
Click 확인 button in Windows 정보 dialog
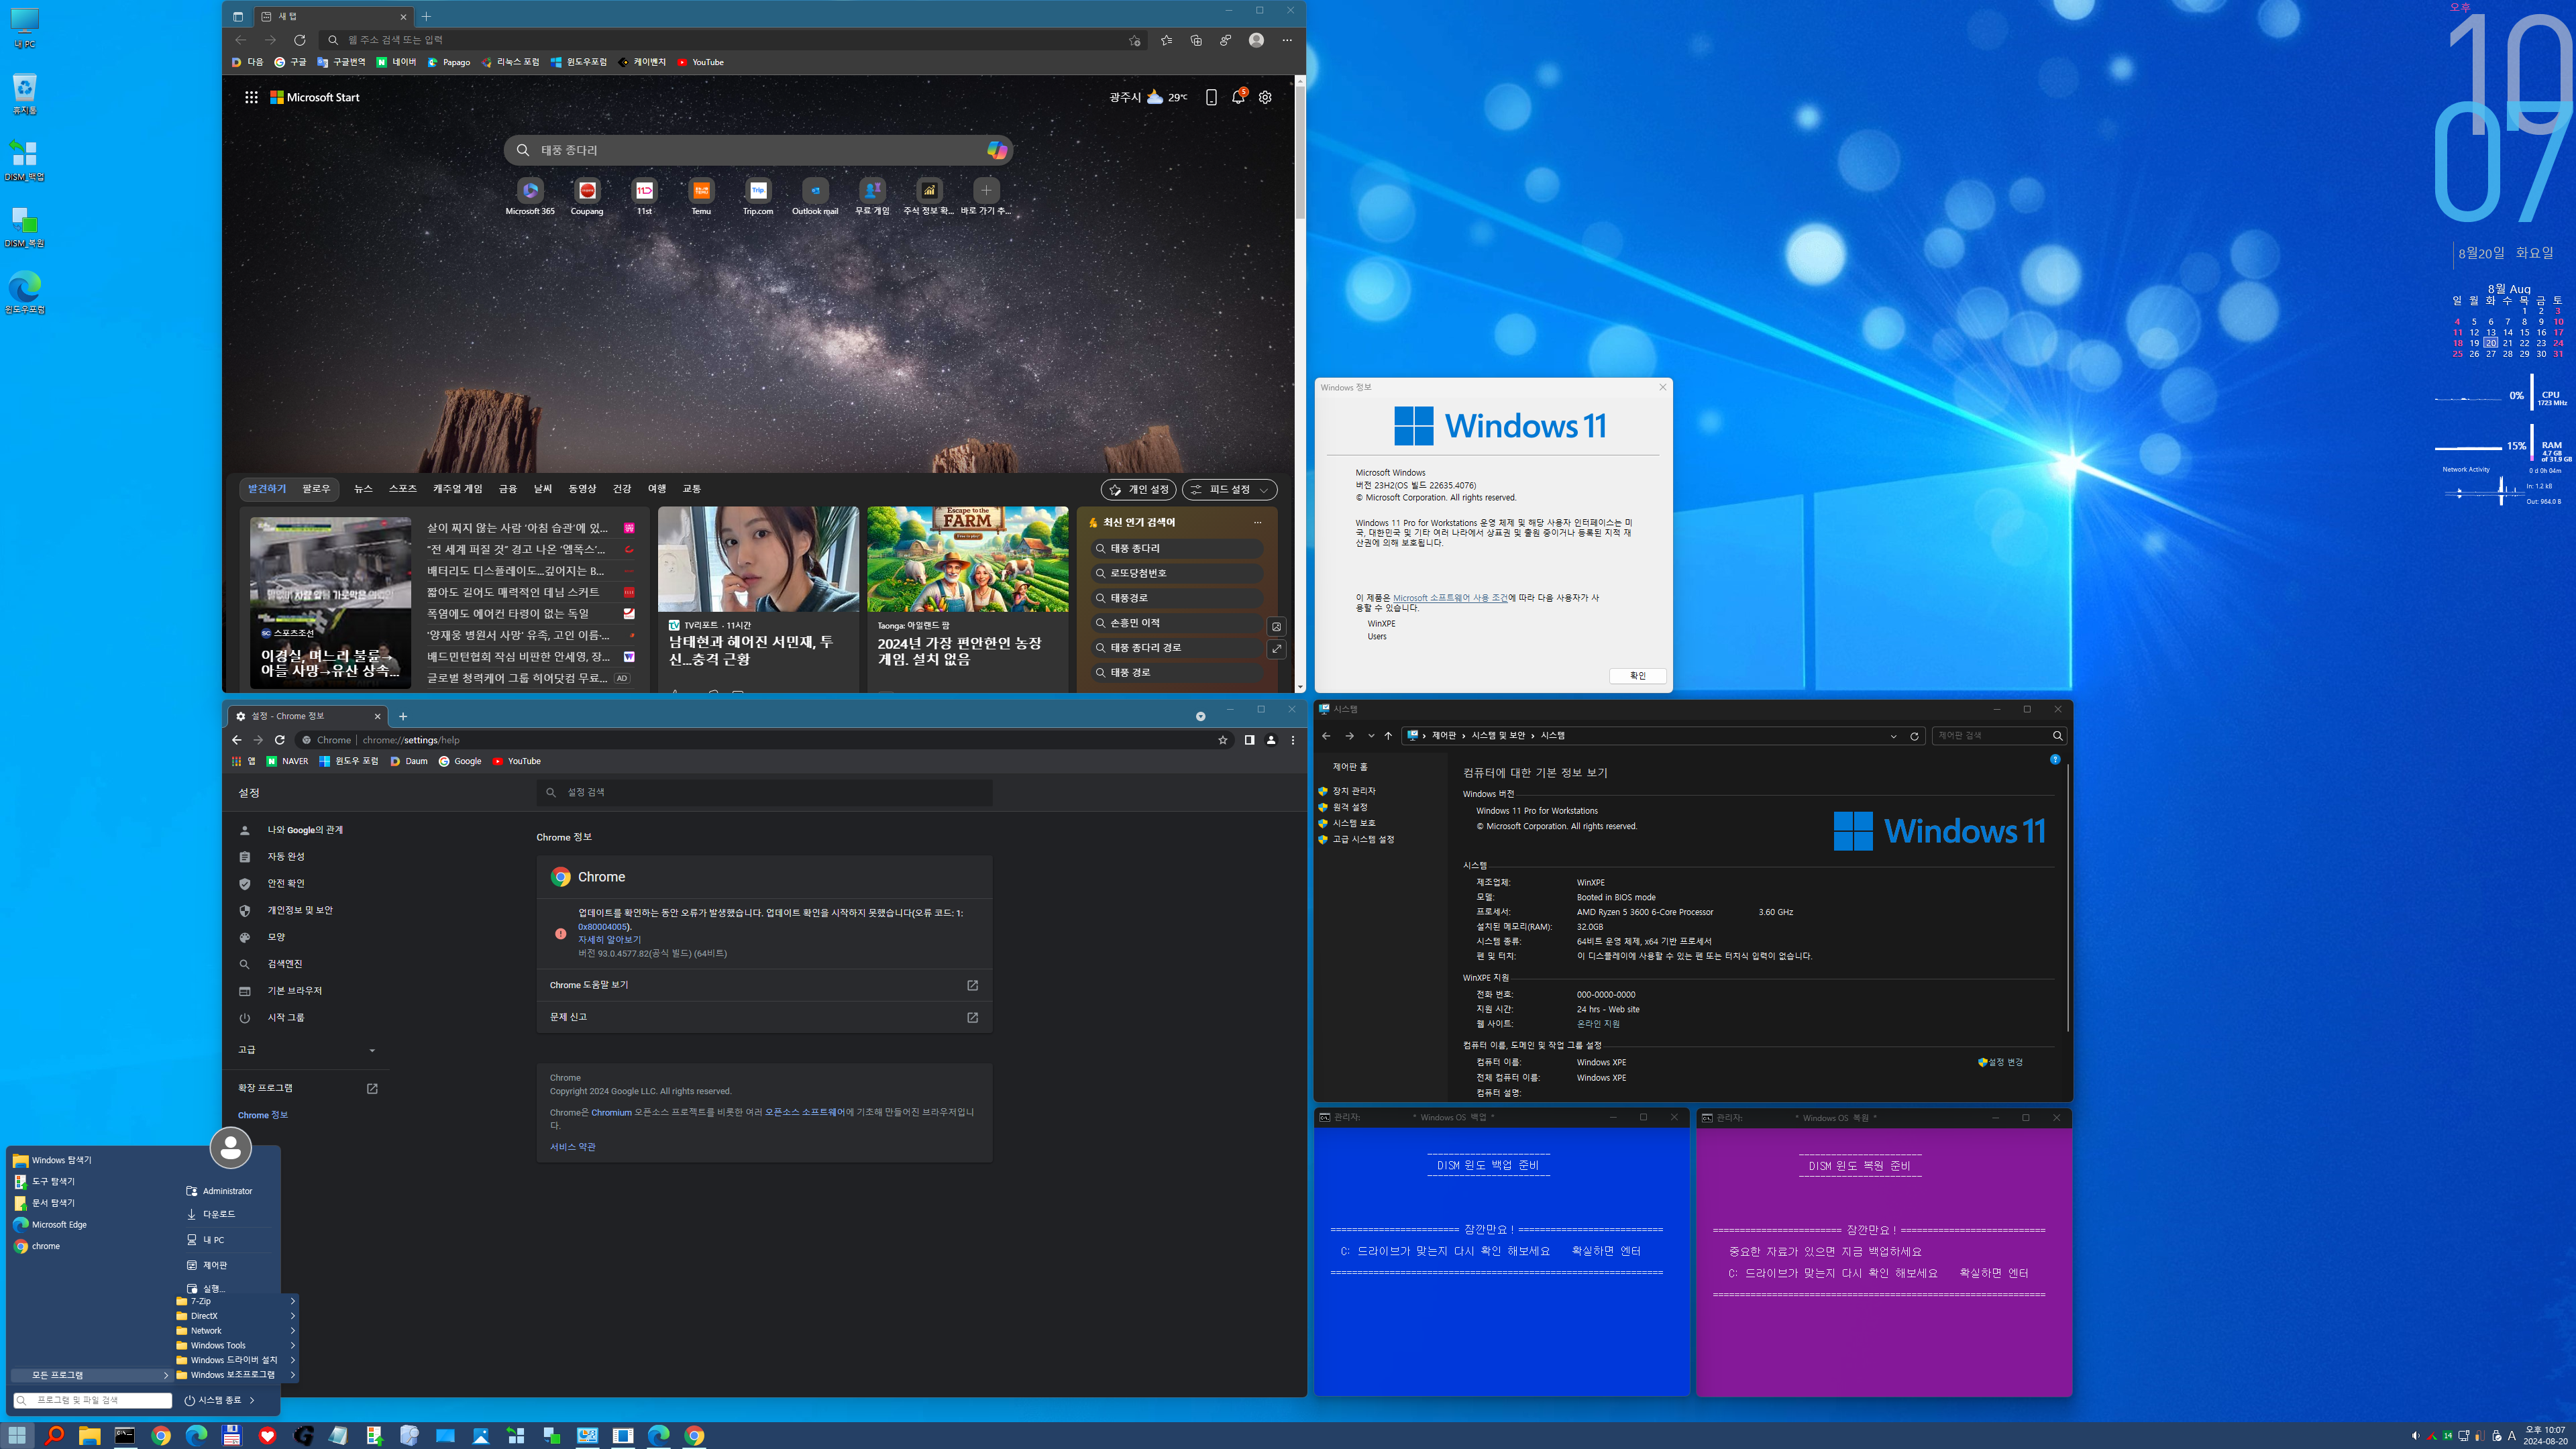tap(1637, 676)
